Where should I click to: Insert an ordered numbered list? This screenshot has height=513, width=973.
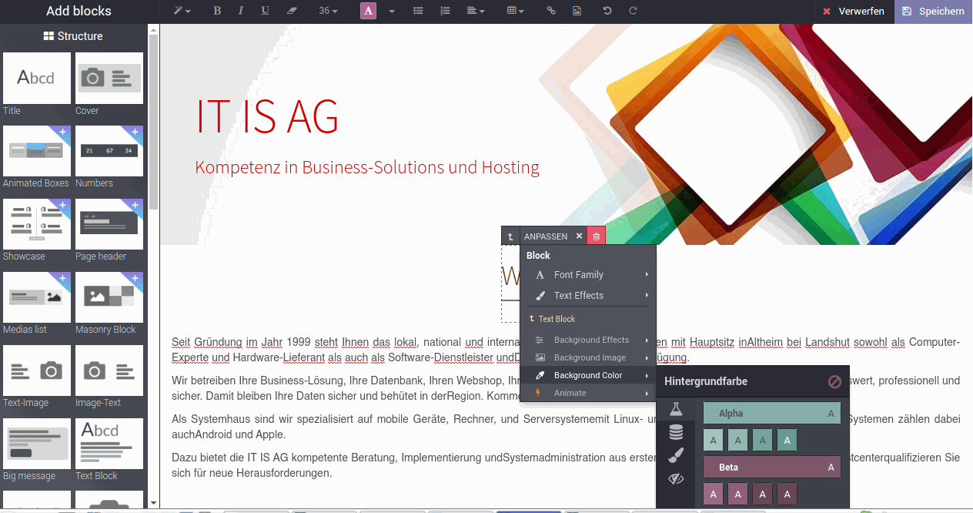pos(445,11)
